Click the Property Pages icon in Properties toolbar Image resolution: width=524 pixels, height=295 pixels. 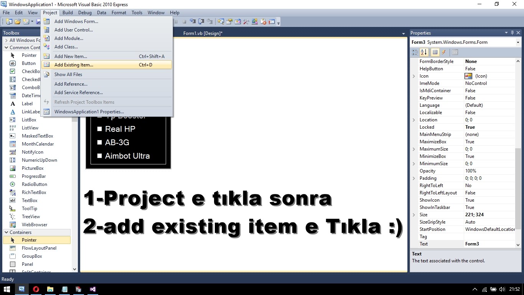pos(455,52)
